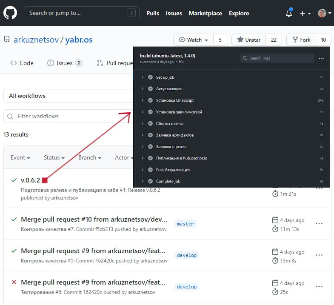Click the stopwatch icon beside '1m 31s'
Viewport: 334px width, 305px height.
(275, 194)
